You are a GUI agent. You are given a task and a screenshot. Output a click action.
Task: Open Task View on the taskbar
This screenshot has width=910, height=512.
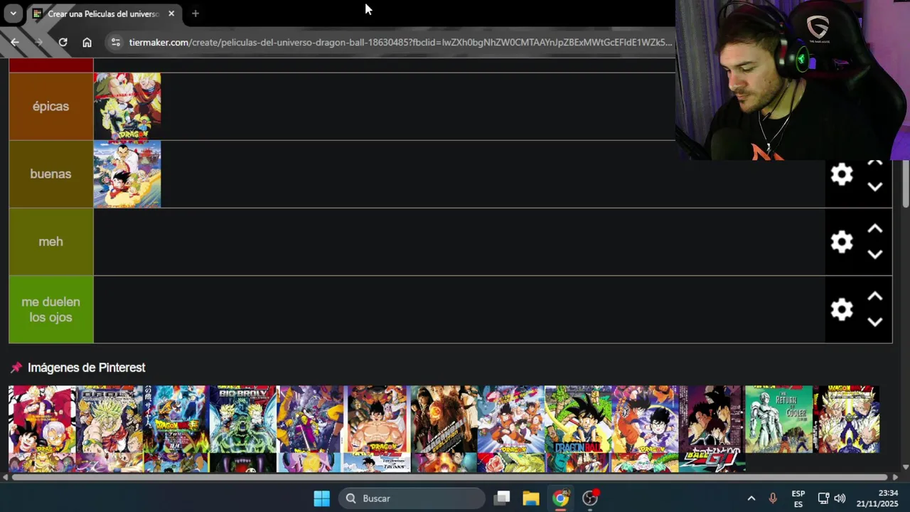coord(503,498)
